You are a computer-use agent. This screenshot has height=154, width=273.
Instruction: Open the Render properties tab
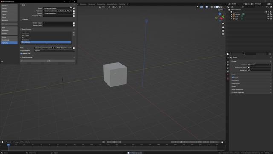click(227, 62)
